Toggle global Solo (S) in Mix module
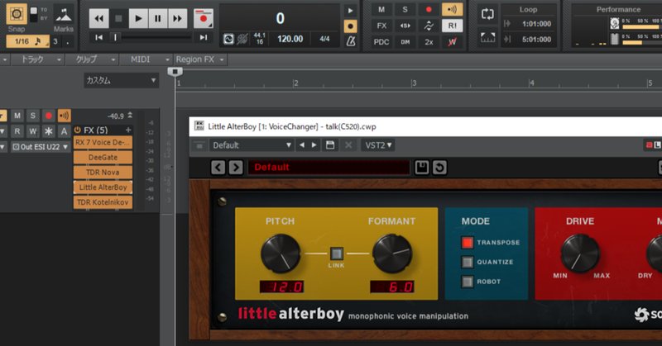This screenshot has height=346, width=662. 405,10
